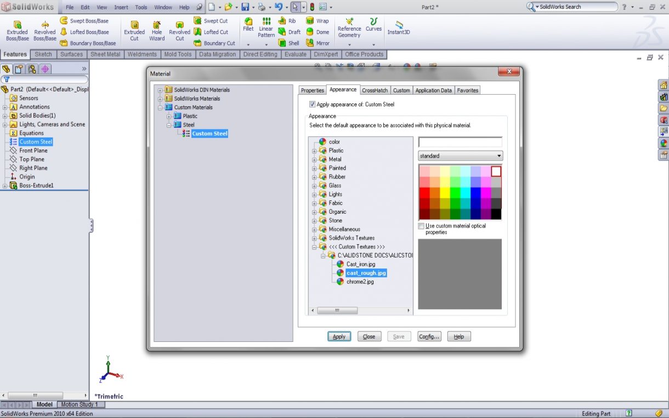Open the DimXpertManager tab icon
The height and width of the screenshot is (418, 669).
point(46,68)
